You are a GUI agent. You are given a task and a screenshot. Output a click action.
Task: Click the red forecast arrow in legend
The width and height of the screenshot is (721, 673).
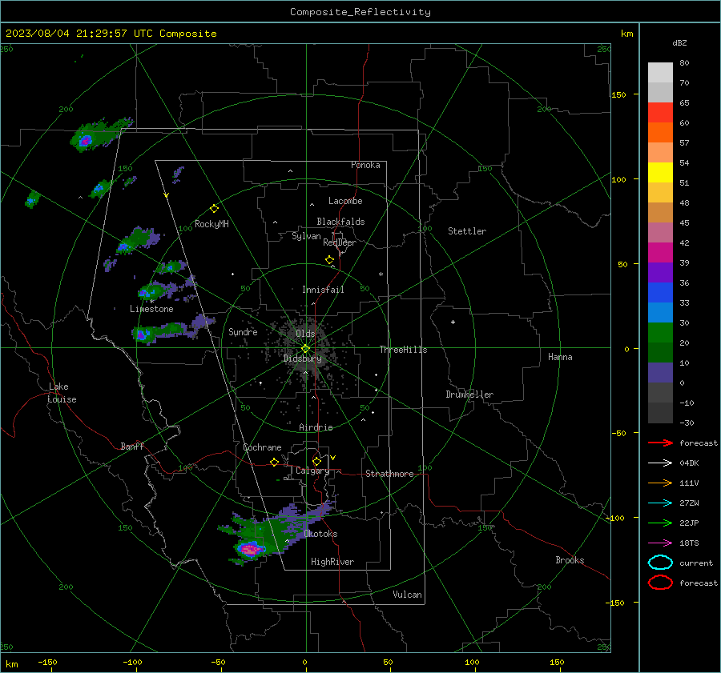tap(660, 443)
